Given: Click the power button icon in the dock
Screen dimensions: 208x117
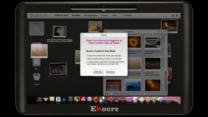Looking at the screenshot, I should 123,99.
